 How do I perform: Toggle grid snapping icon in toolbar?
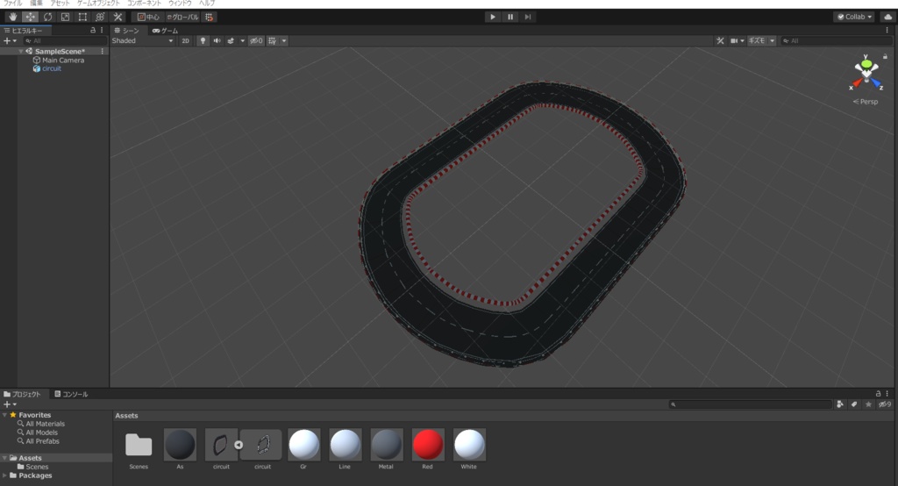[x=209, y=17]
